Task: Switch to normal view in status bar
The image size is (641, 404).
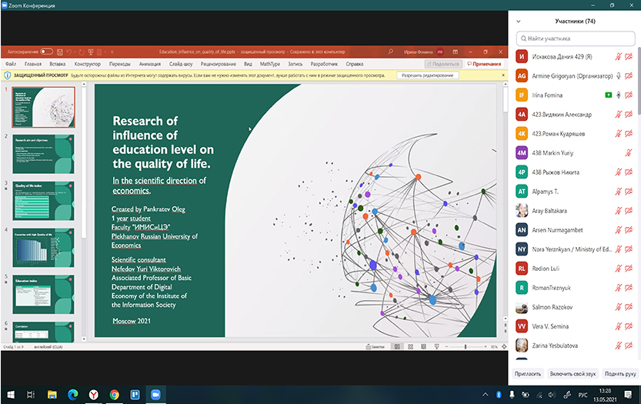Action: pyautogui.click(x=397, y=347)
